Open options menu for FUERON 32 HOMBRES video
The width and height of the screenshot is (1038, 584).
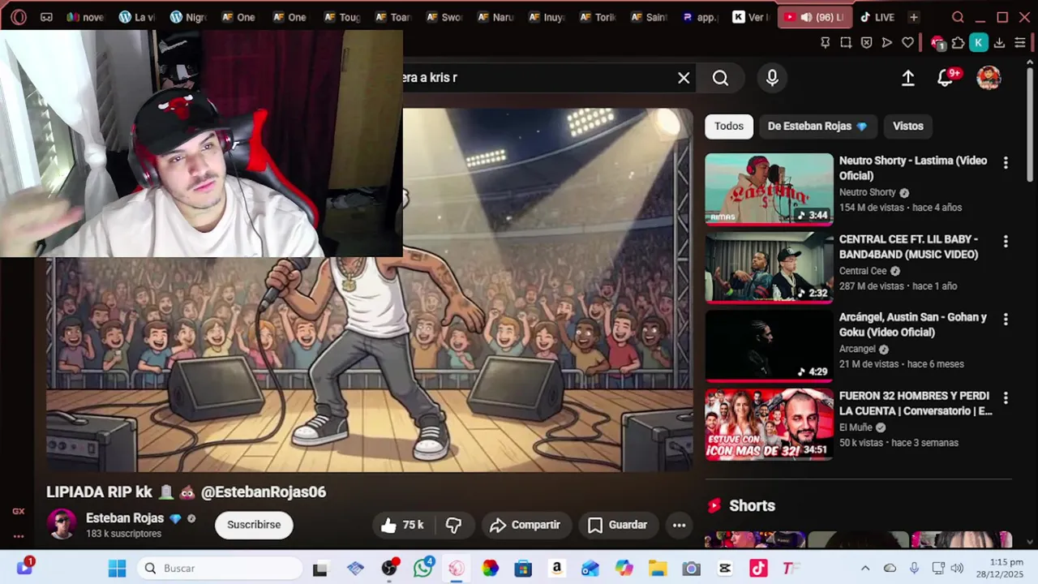(x=1006, y=398)
